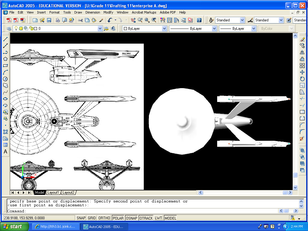Click the Cut scissors icon
Viewport: 308px width, 231px height.
coord(80,20)
